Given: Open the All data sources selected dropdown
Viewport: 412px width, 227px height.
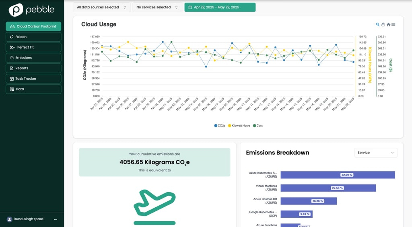Looking at the screenshot, I should 101,7.
